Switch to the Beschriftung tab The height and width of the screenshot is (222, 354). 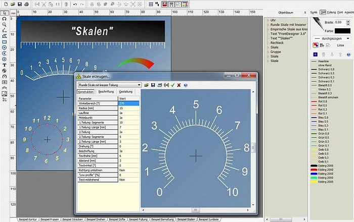click(106, 92)
